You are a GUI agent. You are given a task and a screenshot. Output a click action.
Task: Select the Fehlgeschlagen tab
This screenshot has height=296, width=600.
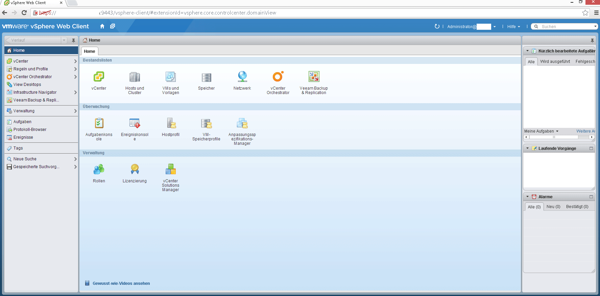[585, 62]
